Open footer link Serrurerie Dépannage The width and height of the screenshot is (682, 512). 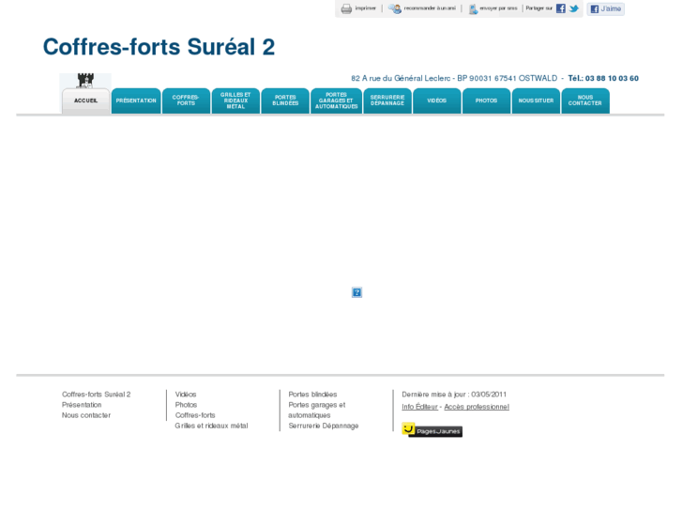point(324,426)
